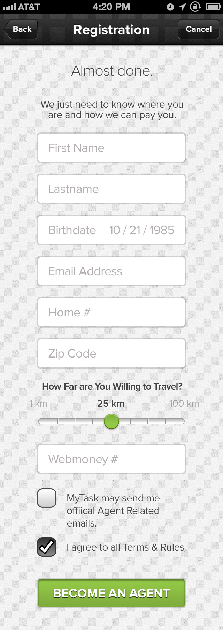This screenshot has width=223, height=630.
Task: Select the Webmoney # input field
Action: [111, 459]
